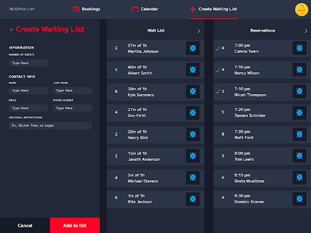Click the yellow Food profile avatar
This screenshot has width=311, height=233.
(301, 10)
